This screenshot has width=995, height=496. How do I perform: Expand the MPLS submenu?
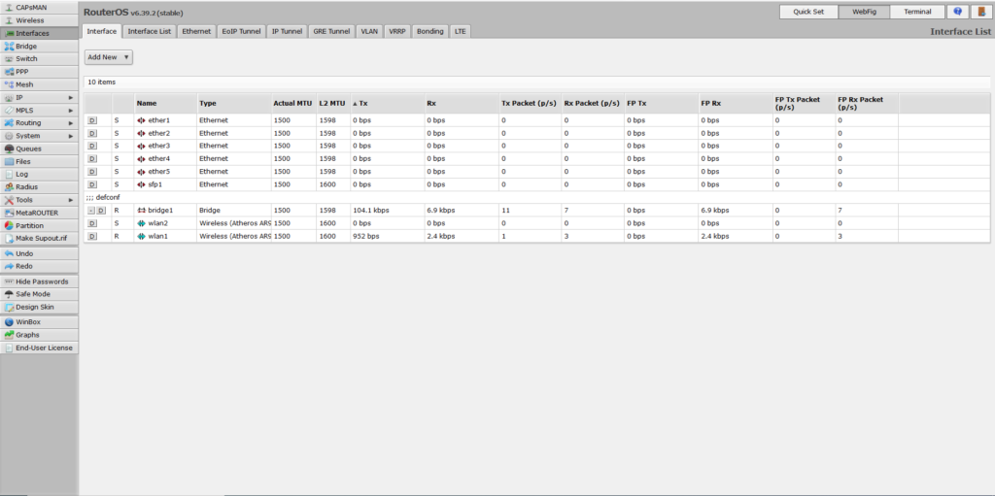39,111
